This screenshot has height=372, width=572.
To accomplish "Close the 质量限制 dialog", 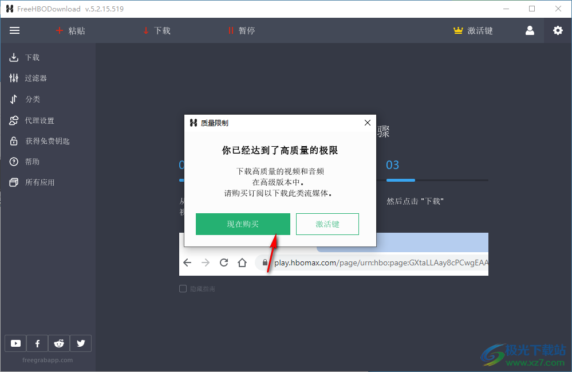I will (368, 123).
